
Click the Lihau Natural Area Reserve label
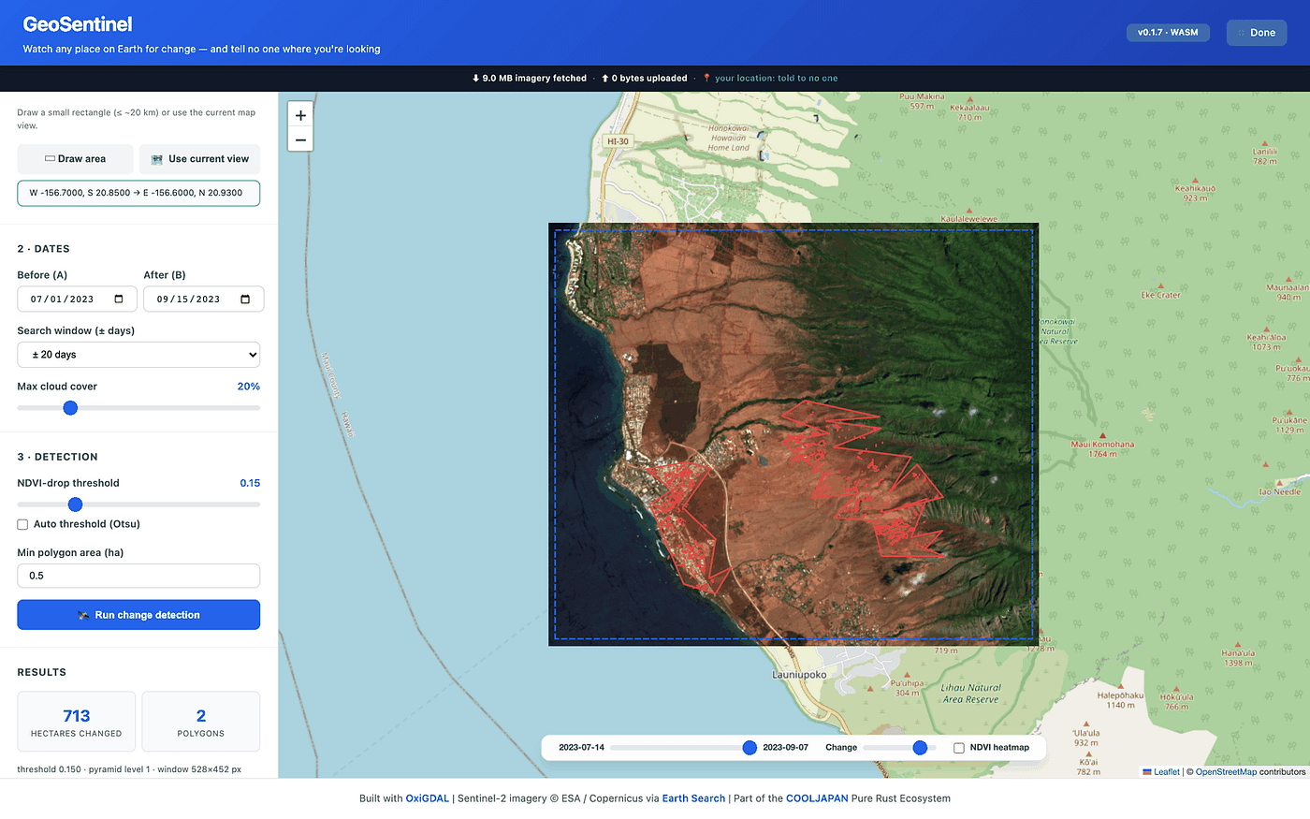971,694
